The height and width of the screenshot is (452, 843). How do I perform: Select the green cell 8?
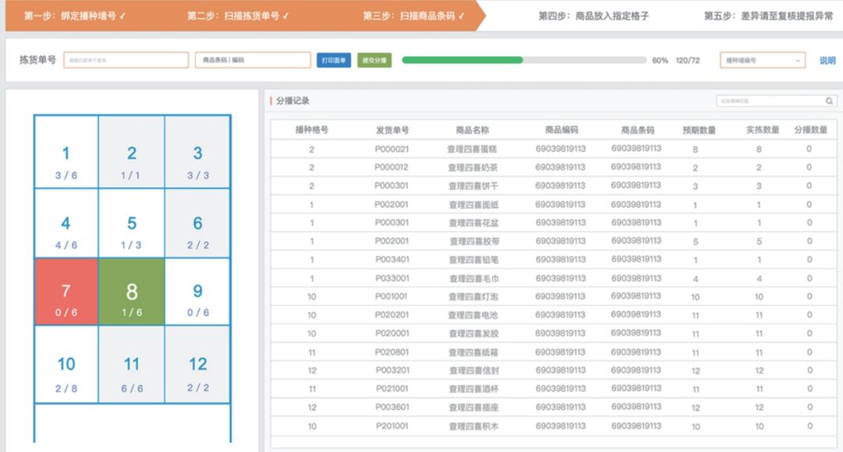pyautogui.click(x=132, y=292)
